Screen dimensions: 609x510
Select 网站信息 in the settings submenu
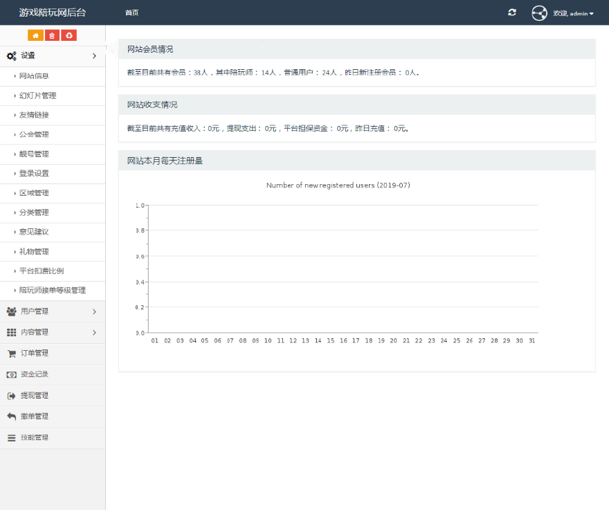point(34,76)
